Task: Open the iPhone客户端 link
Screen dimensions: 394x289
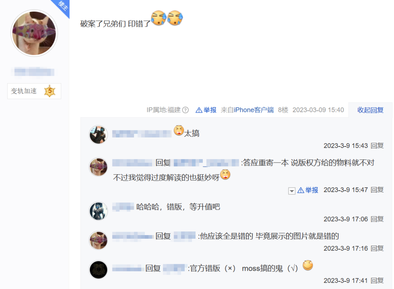Action: click(254, 110)
